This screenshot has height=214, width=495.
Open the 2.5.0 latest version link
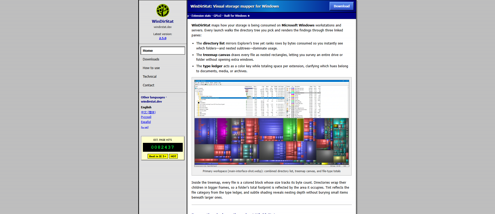click(x=163, y=38)
